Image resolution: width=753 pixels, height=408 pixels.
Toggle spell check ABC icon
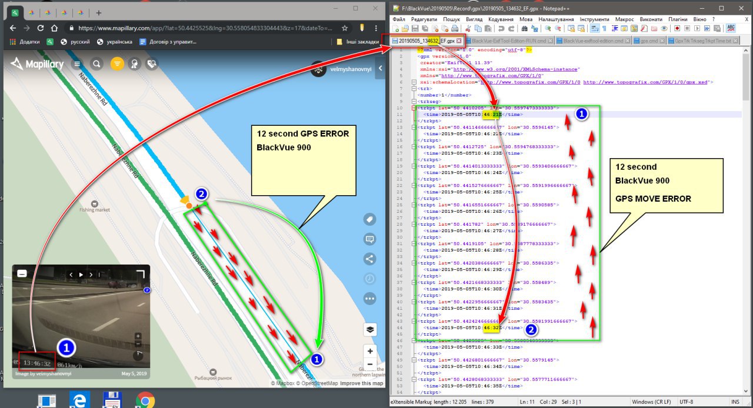click(x=731, y=28)
